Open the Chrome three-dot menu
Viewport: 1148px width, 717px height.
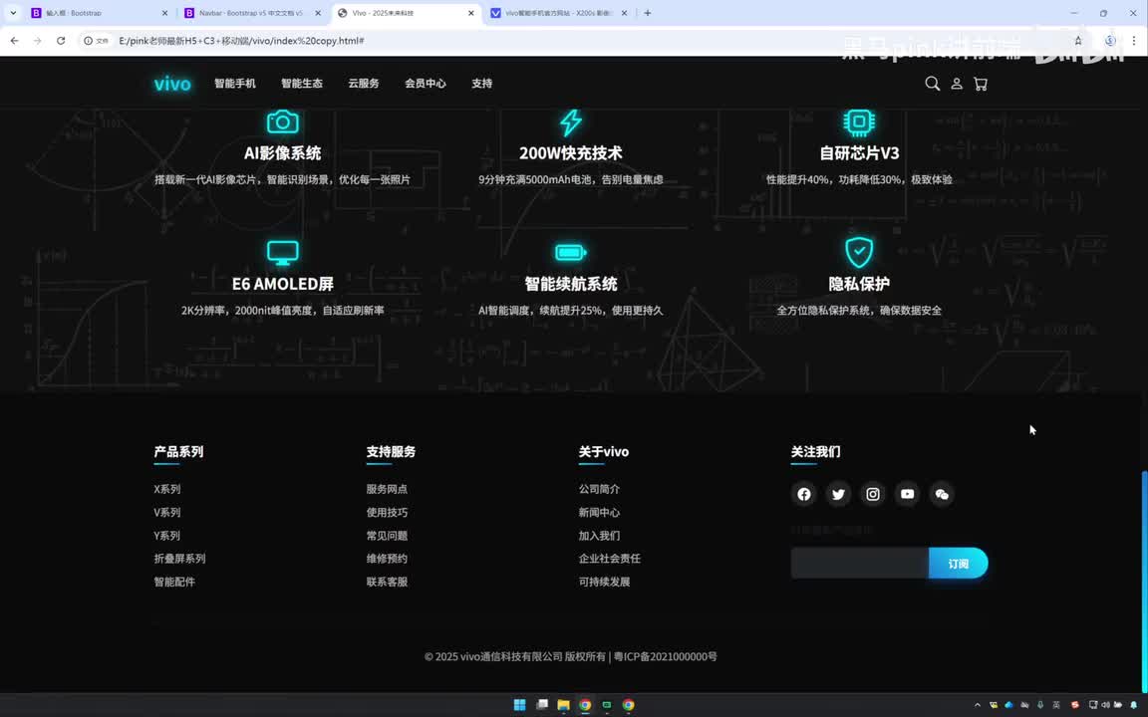pos(1134,41)
